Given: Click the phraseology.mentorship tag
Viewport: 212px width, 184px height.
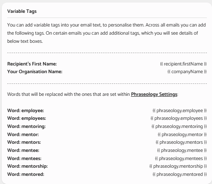Looking at the screenshot, I should [178, 166].
